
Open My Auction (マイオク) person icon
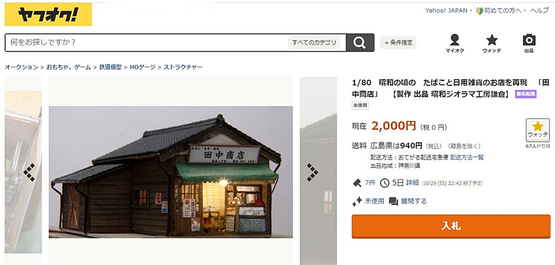(455, 40)
